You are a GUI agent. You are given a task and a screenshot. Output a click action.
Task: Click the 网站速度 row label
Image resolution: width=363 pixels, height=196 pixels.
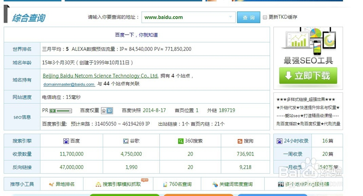click(x=22, y=97)
